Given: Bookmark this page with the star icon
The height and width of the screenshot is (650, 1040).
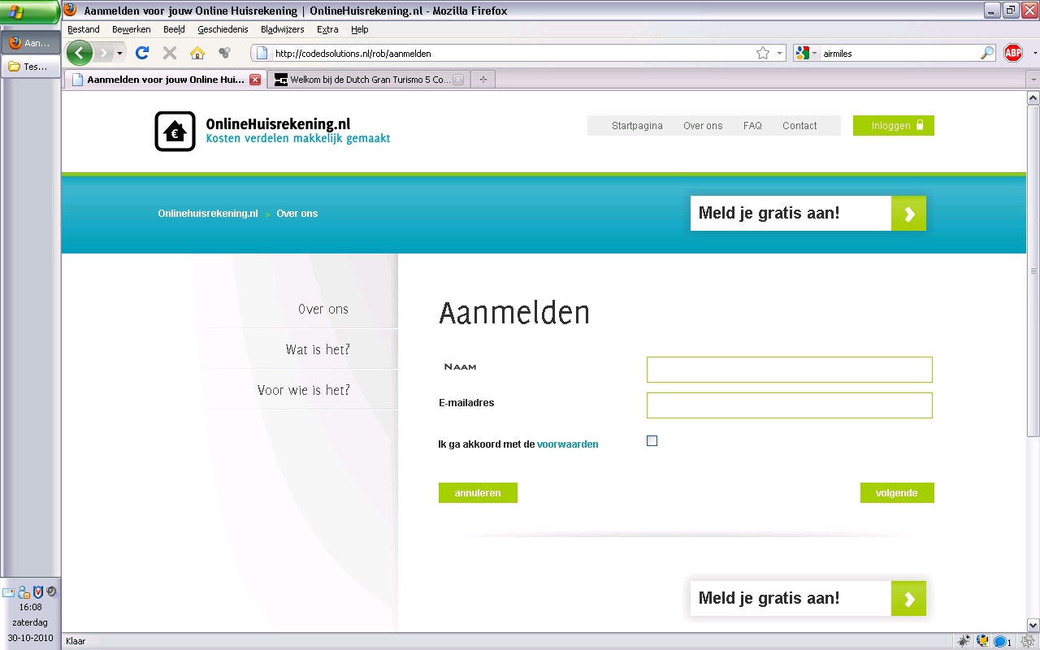Looking at the screenshot, I should point(762,54).
